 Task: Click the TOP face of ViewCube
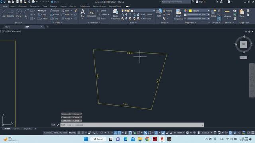[x=243, y=44]
